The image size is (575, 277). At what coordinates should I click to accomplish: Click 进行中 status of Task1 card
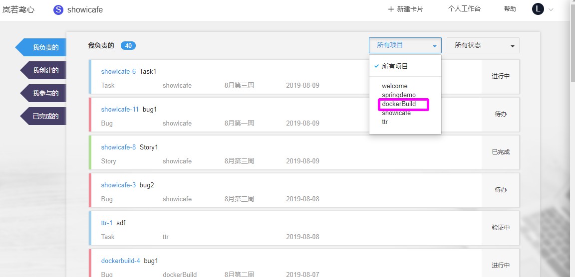(x=501, y=76)
